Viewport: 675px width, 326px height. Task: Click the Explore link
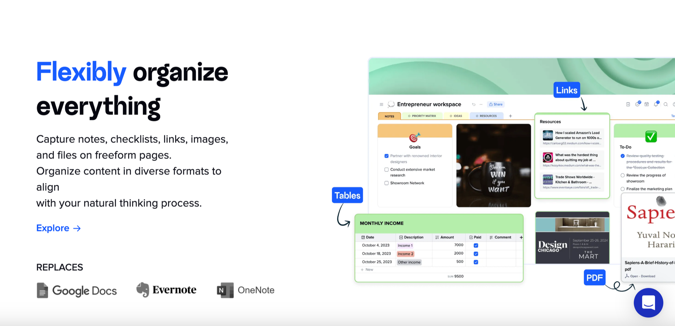point(58,228)
